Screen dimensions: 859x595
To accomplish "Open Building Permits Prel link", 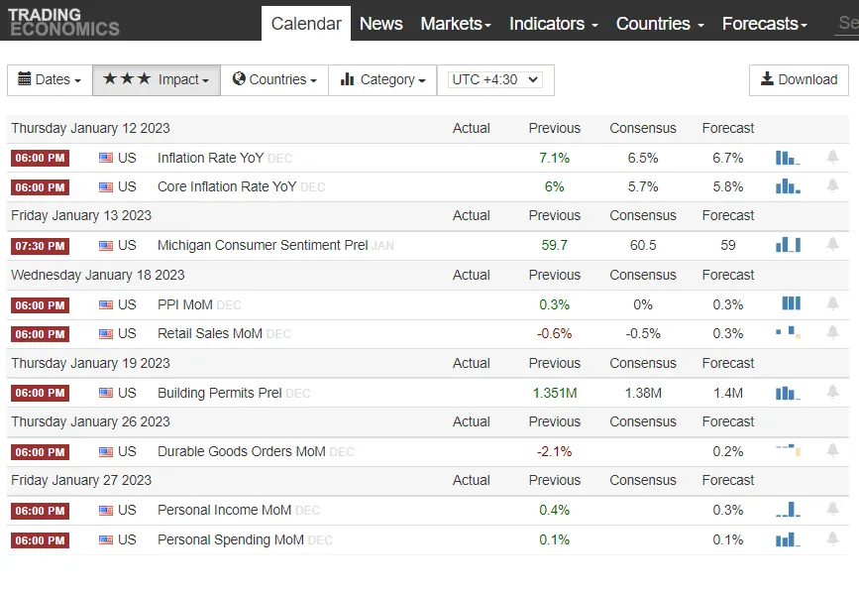I will 220,393.
